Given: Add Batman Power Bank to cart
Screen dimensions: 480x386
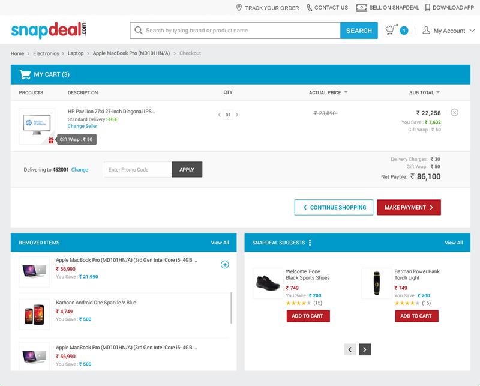Looking at the screenshot, I should (x=416, y=316).
